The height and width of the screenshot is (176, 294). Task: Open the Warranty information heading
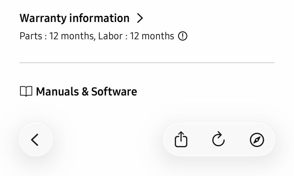pyautogui.click(x=75, y=18)
